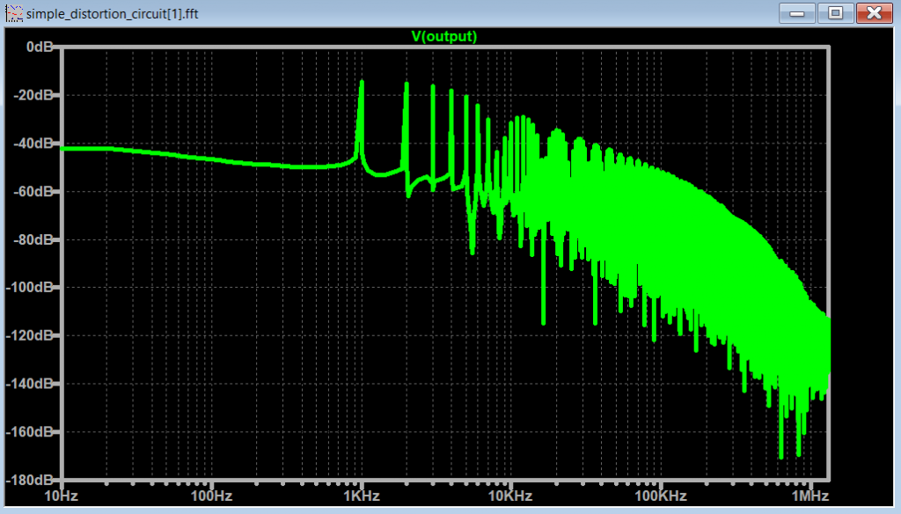
Task: Click the fundamental peak tip at 1KHz
Action: 361,82
